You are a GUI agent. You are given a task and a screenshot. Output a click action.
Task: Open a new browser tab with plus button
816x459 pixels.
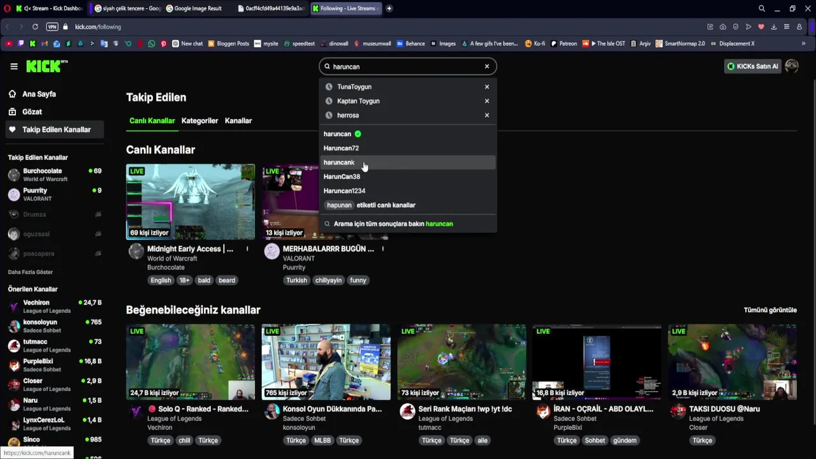coord(389,8)
